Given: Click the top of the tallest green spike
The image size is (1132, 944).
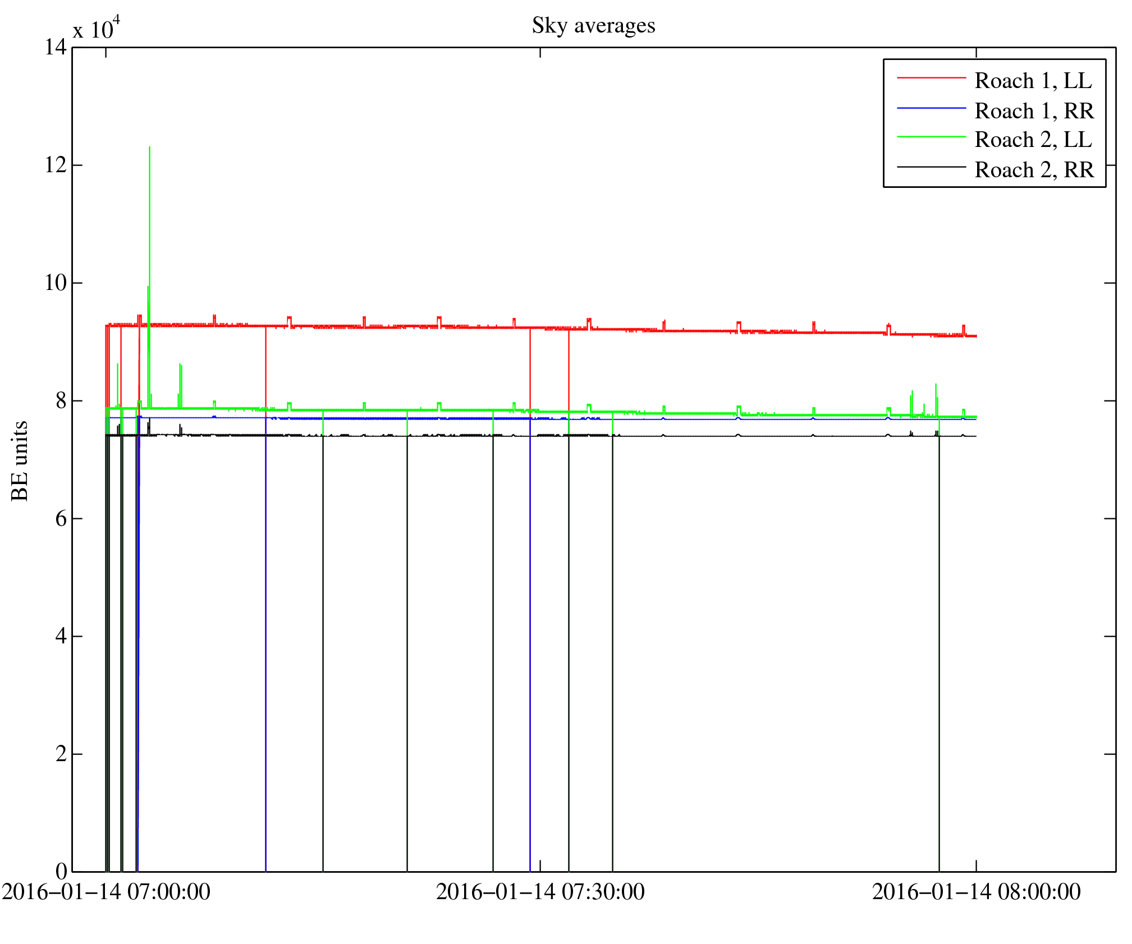Looking at the screenshot, I should tap(149, 147).
